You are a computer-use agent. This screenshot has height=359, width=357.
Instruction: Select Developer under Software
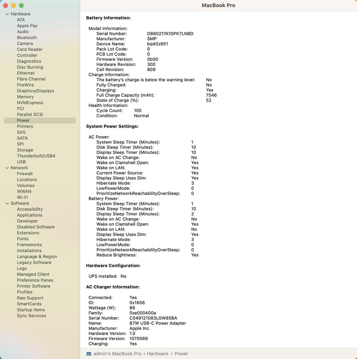coord(27,221)
